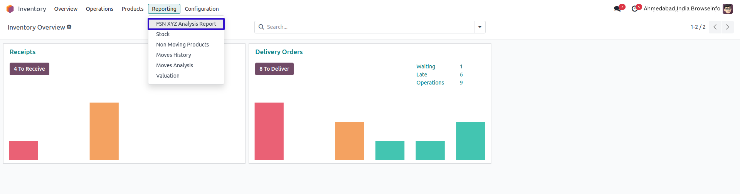Go to previous page arrow
Screen dimensions: 740x194
click(x=715, y=27)
